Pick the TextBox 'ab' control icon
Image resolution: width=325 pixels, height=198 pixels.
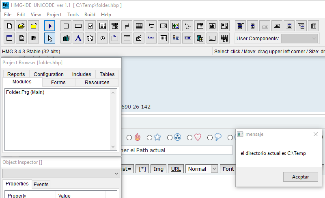(212, 26)
